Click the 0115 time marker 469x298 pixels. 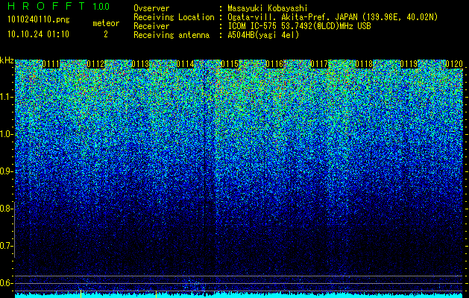pos(230,64)
